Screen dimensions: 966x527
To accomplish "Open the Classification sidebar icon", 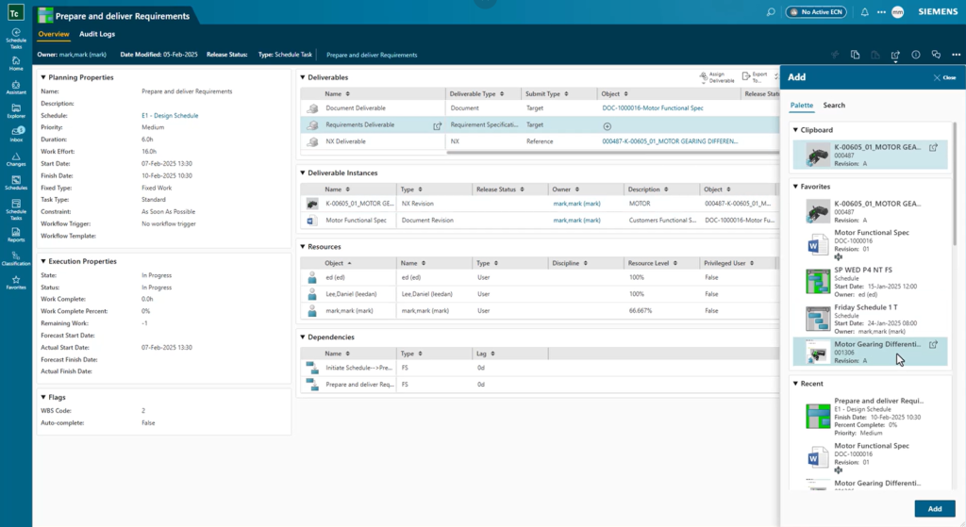I will pos(16,258).
